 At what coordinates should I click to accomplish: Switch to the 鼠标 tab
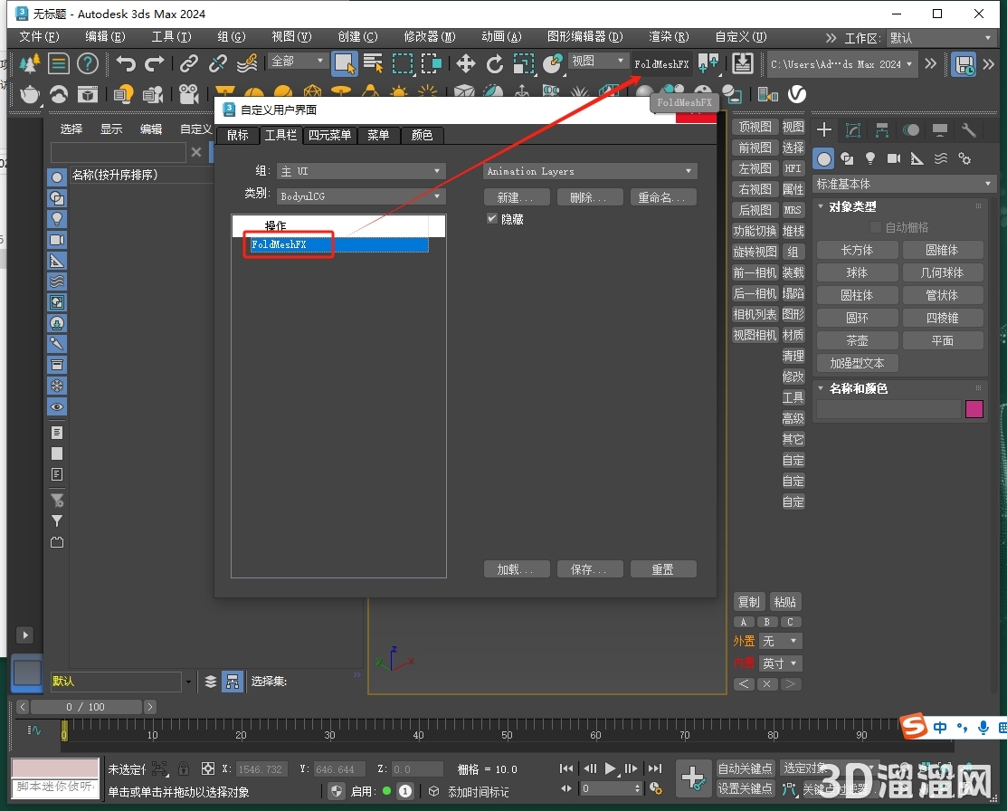coord(238,135)
